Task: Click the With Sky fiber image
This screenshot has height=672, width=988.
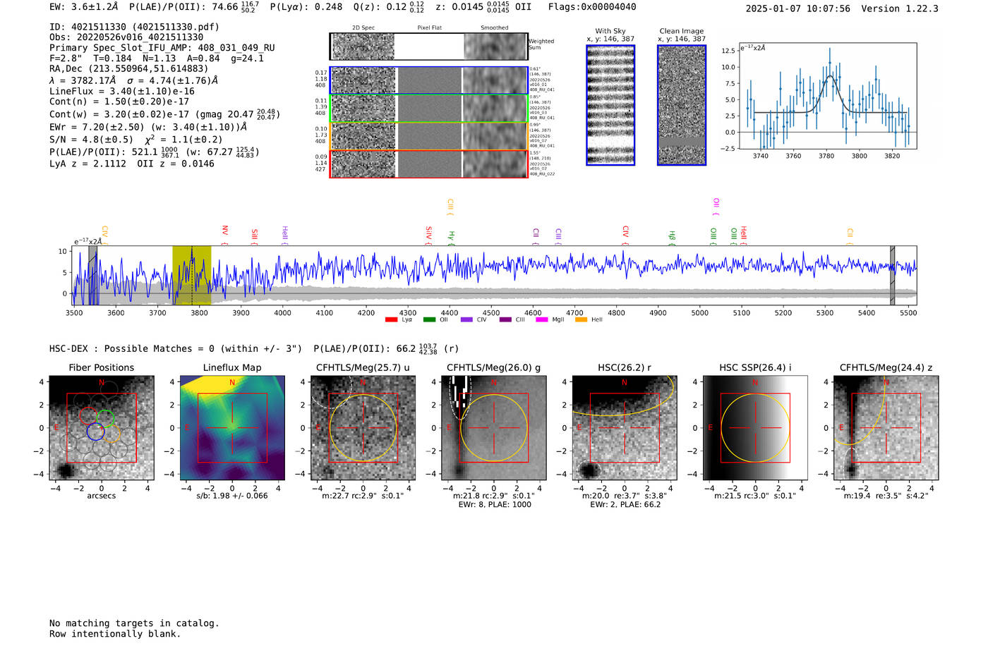Action: coord(610,105)
